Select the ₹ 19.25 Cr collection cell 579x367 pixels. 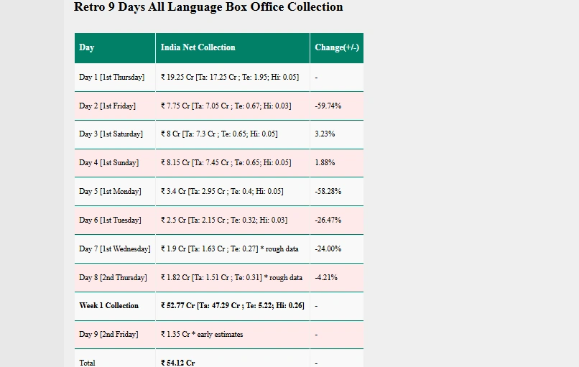pyautogui.click(x=233, y=78)
